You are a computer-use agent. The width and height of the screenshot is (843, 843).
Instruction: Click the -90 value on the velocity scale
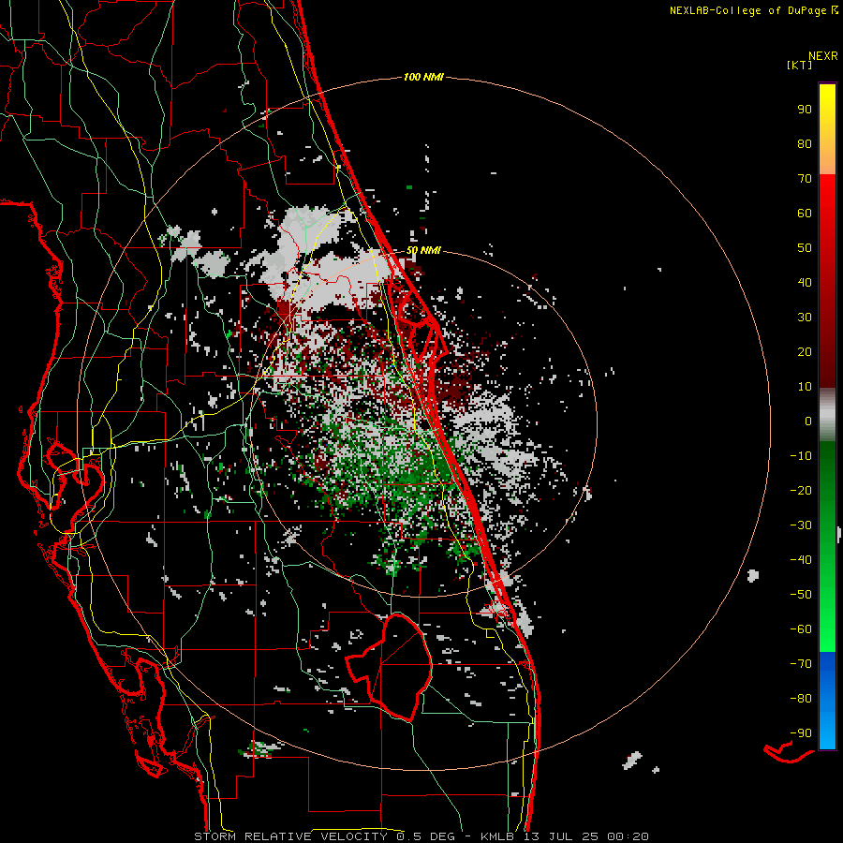pos(801,733)
